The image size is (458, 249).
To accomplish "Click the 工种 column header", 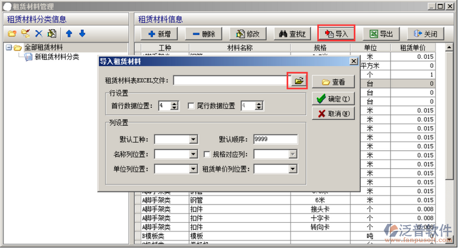I will (x=165, y=48).
